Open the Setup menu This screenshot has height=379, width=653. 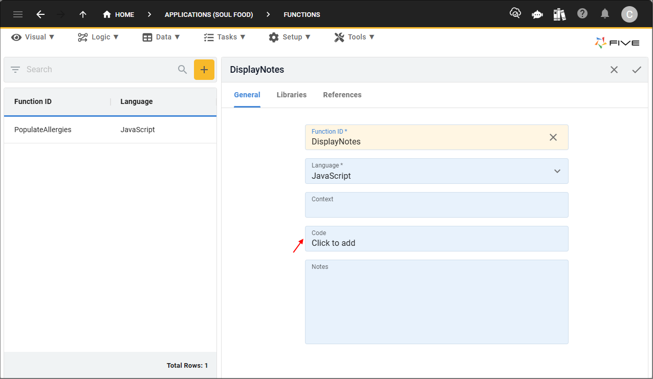point(290,37)
